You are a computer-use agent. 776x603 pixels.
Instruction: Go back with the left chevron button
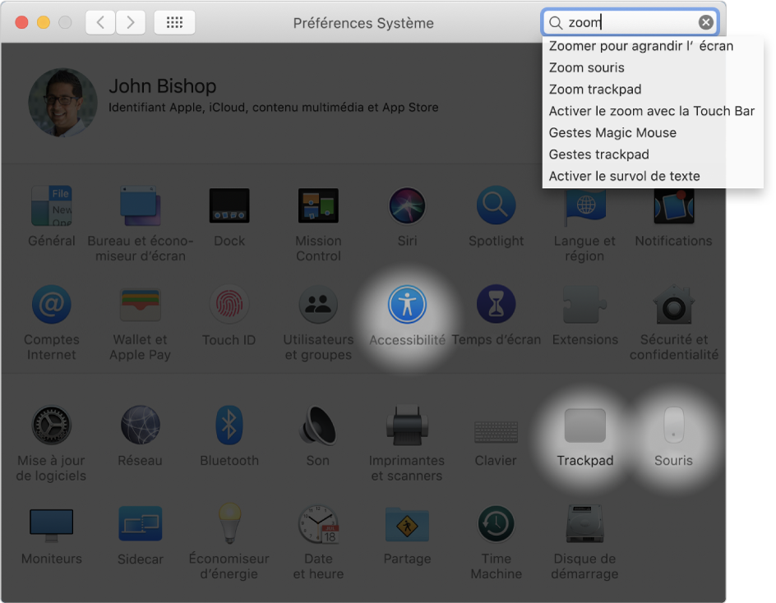(100, 22)
